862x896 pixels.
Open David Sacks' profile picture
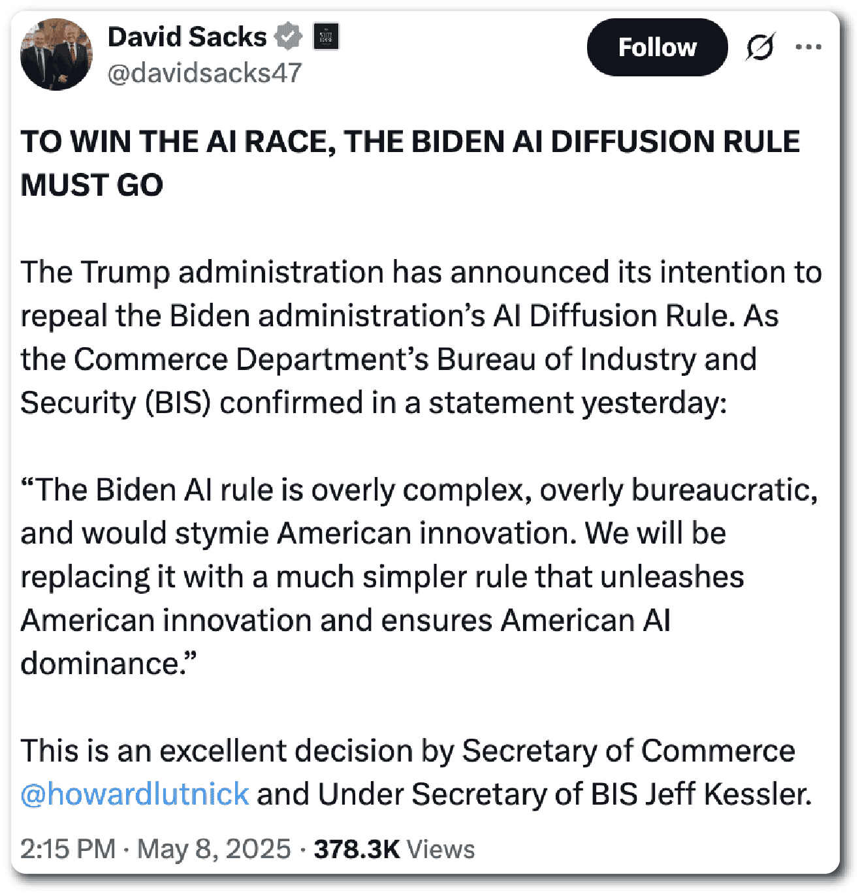pyautogui.click(x=56, y=54)
